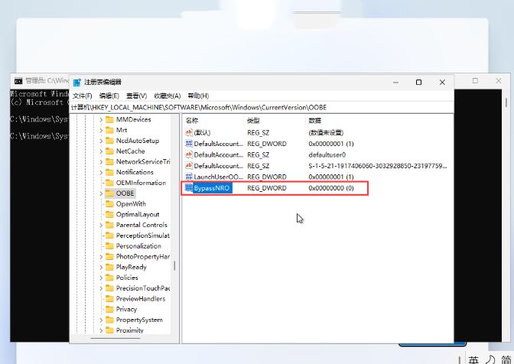This screenshot has width=514, height=364.
Task: Toggle the 简 simplified Chinese indicator
Action: point(507,360)
